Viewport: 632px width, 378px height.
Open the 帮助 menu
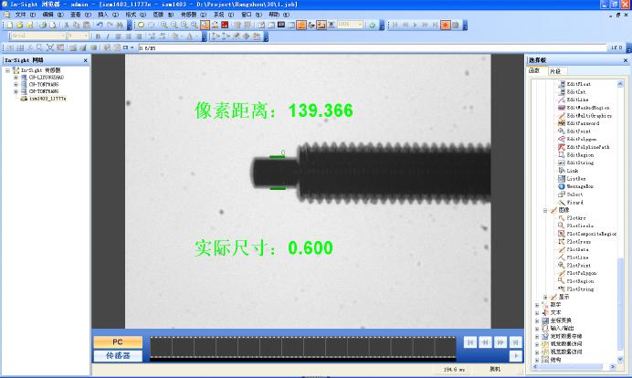pos(279,15)
